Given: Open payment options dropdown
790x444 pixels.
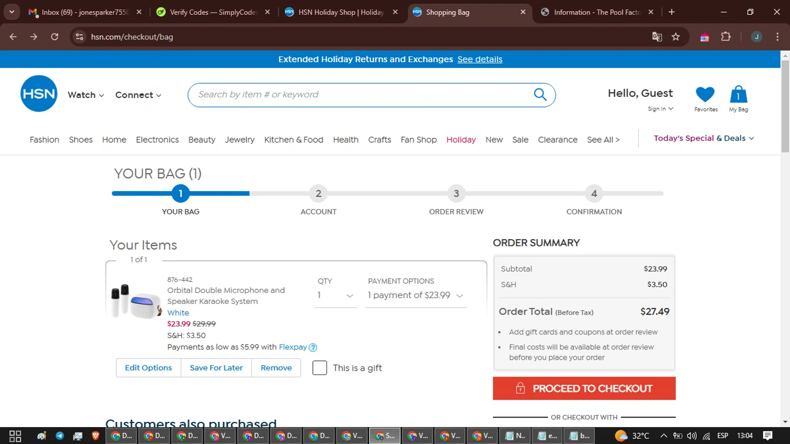Looking at the screenshot, I should click(416, 295).
